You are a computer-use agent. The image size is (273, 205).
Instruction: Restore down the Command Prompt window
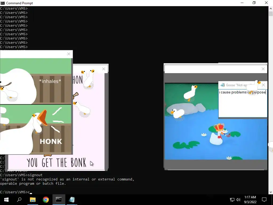pos(254,3)
